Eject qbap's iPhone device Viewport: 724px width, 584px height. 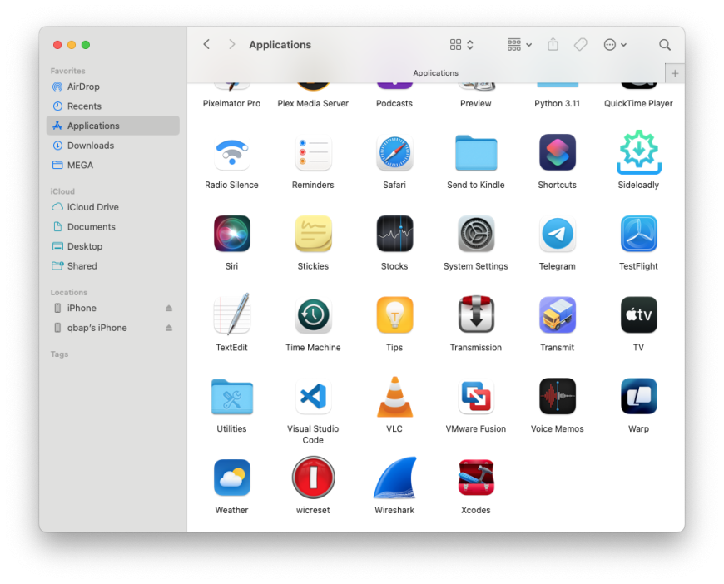169,328
